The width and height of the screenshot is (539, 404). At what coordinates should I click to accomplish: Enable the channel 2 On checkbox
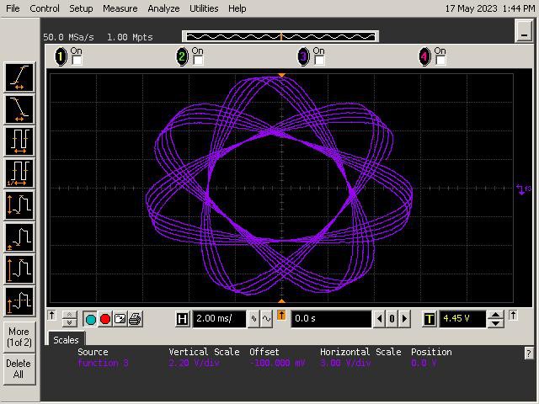coord(198,61)
